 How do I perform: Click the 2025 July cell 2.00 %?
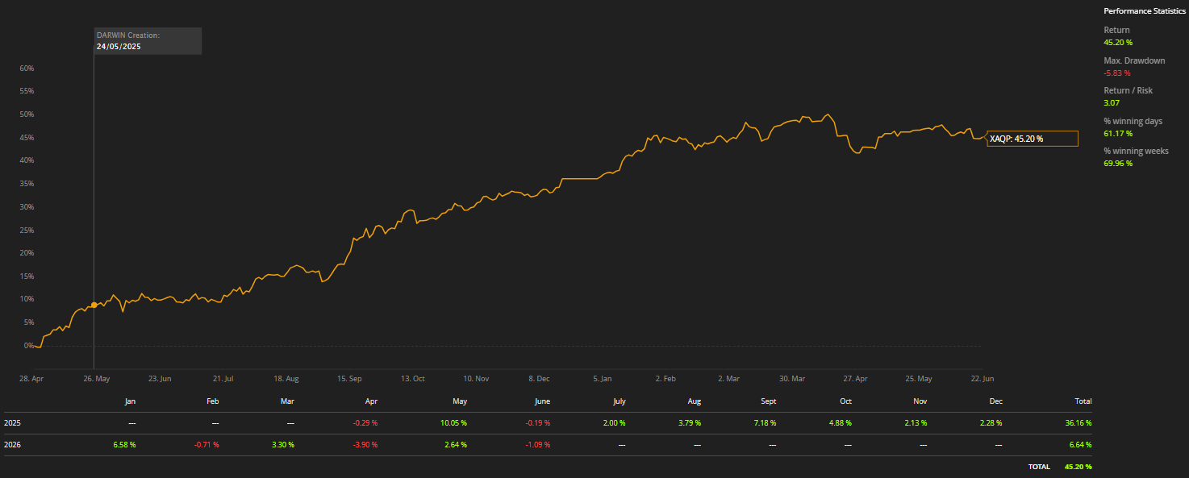[x=614, y=422]
